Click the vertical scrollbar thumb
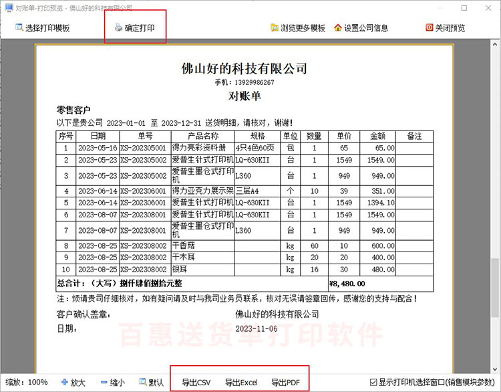Viewport: 501px width, 392px height. 494,288
